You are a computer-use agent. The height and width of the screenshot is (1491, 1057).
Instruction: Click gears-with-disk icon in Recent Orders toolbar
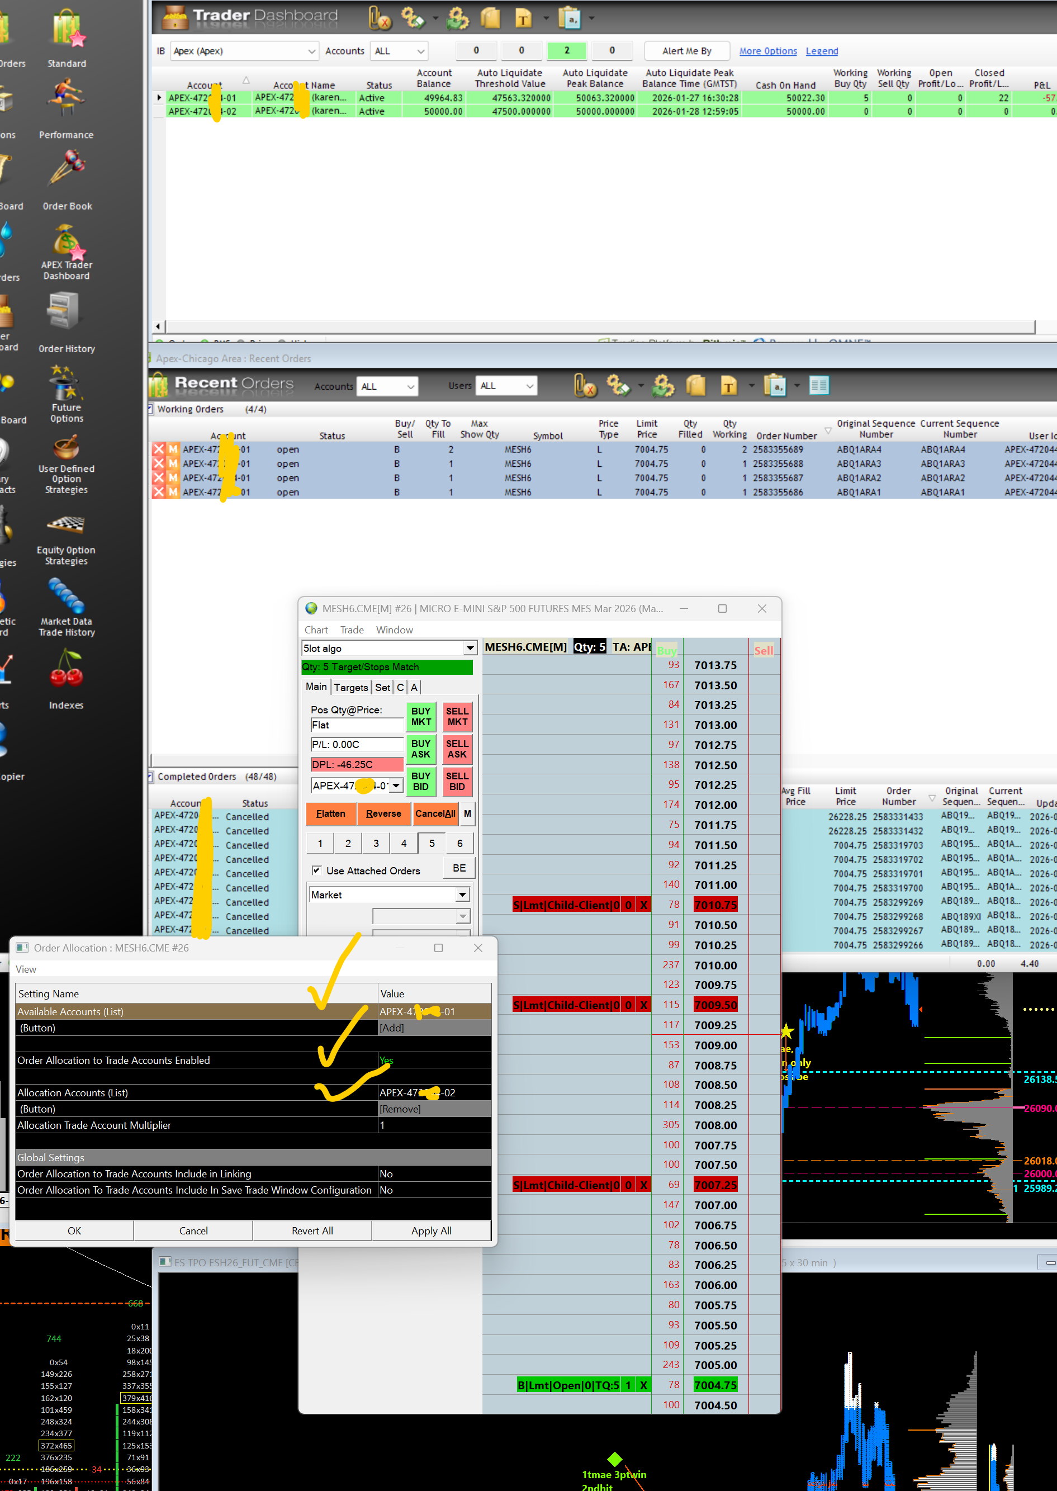pyautogui.click(x=618, y=385)
